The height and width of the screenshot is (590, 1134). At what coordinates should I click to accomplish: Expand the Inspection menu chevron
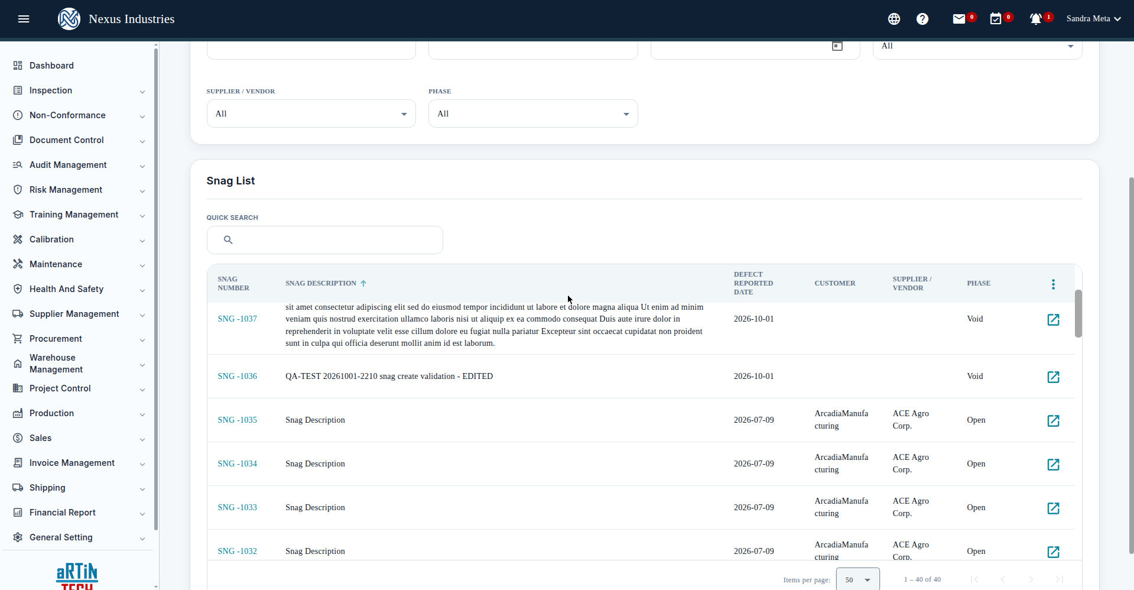pos(142,92)
